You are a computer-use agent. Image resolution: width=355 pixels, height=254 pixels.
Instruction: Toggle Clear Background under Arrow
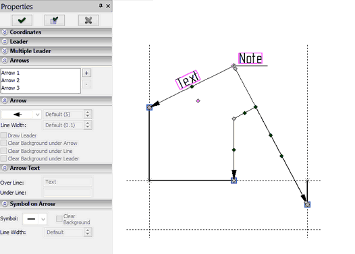pyautogui.click(x=3, y=143)
